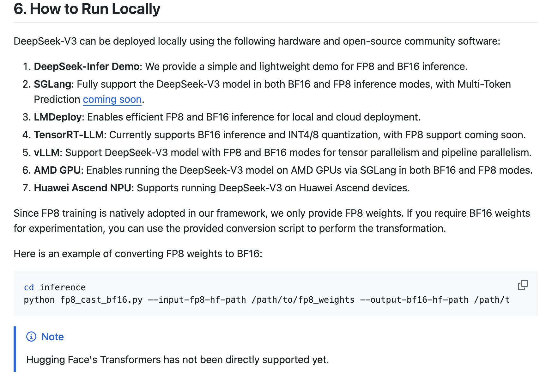
Task: Click the "fp8_cast_bf16.py" script name in code
Action: point(101,300)
